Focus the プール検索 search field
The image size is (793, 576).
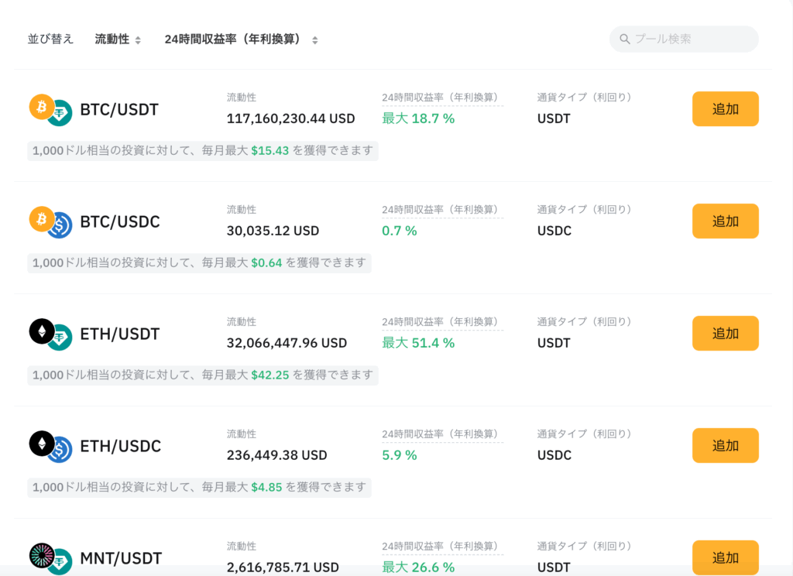[684, 39]
